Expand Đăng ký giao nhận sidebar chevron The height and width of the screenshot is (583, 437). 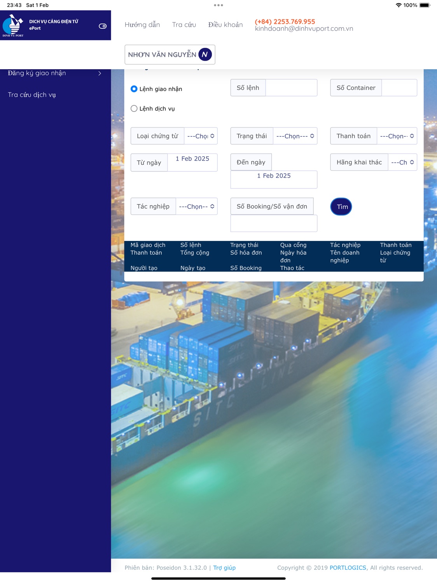click(100, 73)
